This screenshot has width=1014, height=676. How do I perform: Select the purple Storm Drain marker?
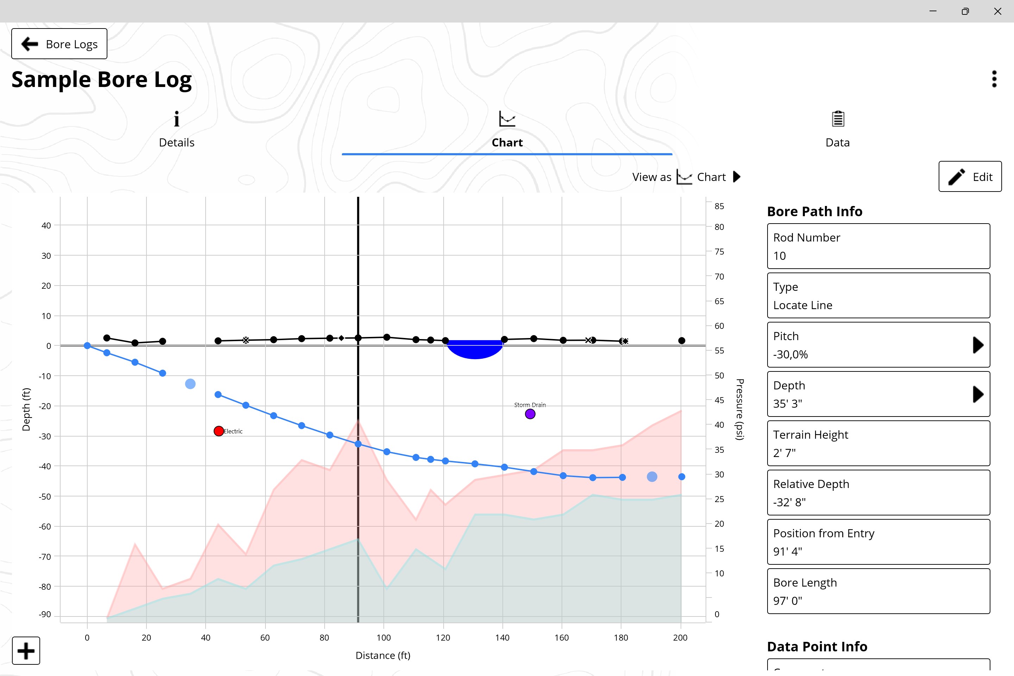(530, 414)
